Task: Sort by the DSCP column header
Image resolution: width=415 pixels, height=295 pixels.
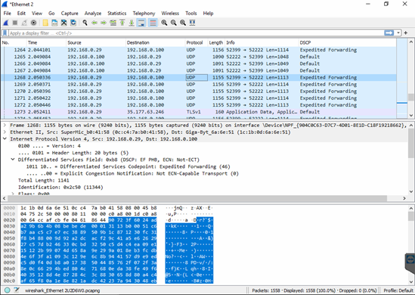Action: [347, 42]
